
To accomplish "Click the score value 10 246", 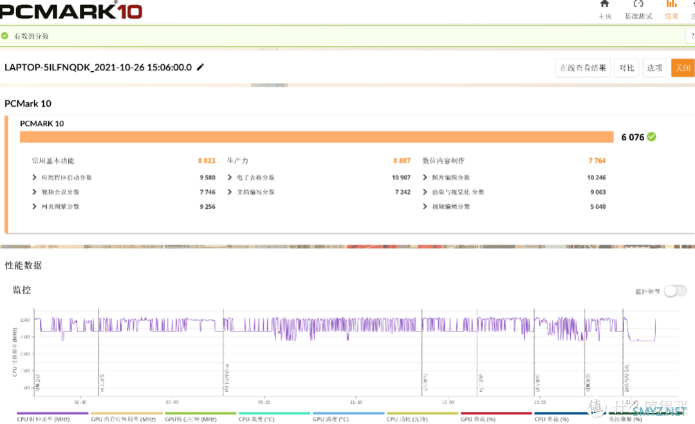I will 597,177.
